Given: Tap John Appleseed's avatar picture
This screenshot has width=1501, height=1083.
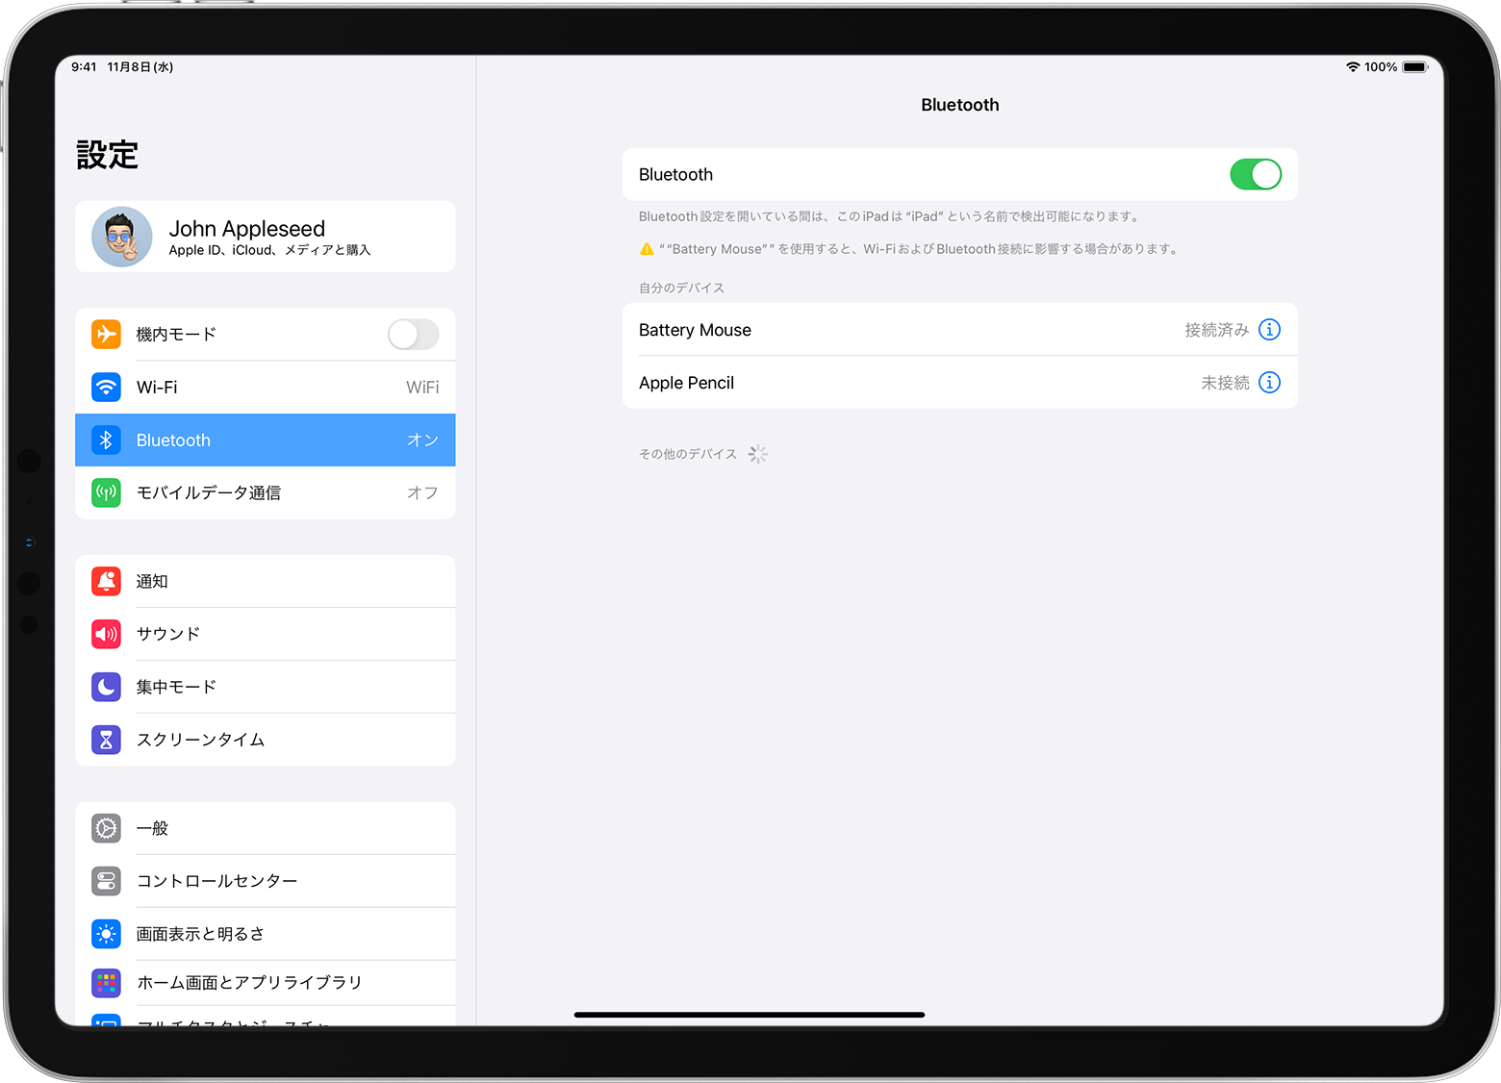Looking at the screenshot, I should point(121,237).
